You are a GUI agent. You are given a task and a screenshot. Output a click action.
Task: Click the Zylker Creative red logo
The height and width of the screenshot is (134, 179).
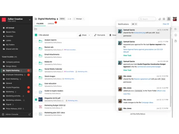click(4, 20)
